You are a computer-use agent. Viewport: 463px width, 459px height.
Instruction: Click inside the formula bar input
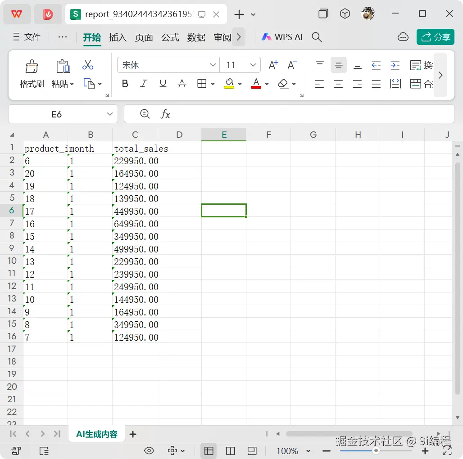click(317, 114)
